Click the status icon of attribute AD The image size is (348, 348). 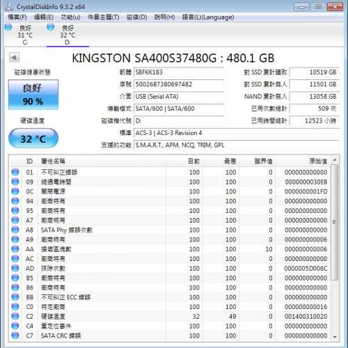click(15, 268)
